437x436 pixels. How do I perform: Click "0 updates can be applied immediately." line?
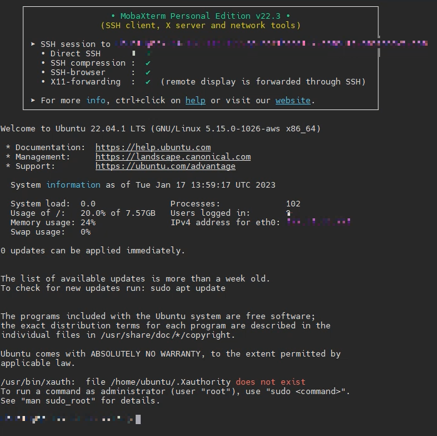(x=93, y=251)
